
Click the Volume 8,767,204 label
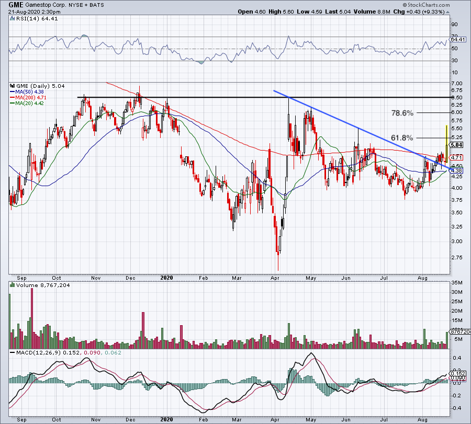point(43,285)
